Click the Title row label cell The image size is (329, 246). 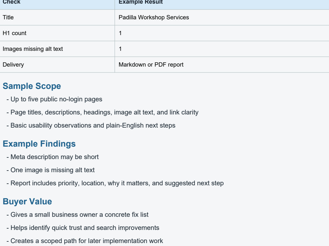point(57,17)
